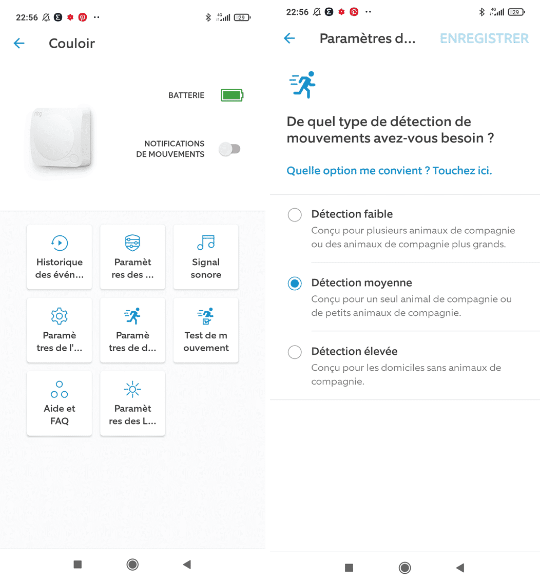Select Détection faible radio button
The width and height of the screenshot is (540, 584).
(295, 215)
